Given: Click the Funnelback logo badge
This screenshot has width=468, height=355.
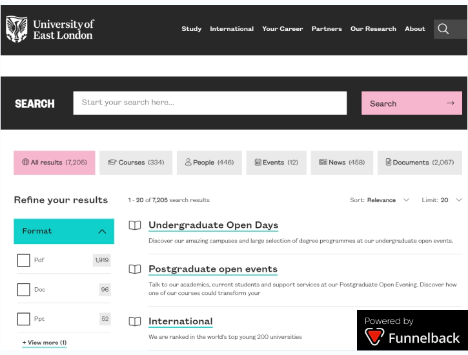Looking at the screenshot, I should (412, 330).
